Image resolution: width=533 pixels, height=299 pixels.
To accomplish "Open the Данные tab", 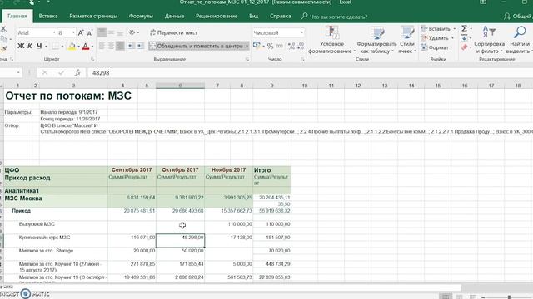I will point(174,16).
